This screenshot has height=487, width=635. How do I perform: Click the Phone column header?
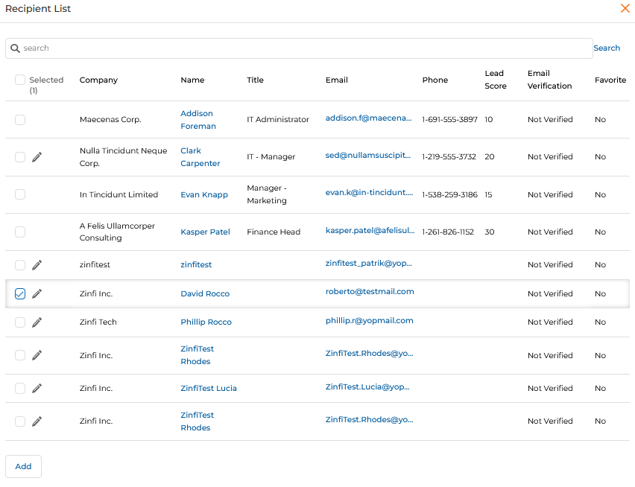point(435,80)
